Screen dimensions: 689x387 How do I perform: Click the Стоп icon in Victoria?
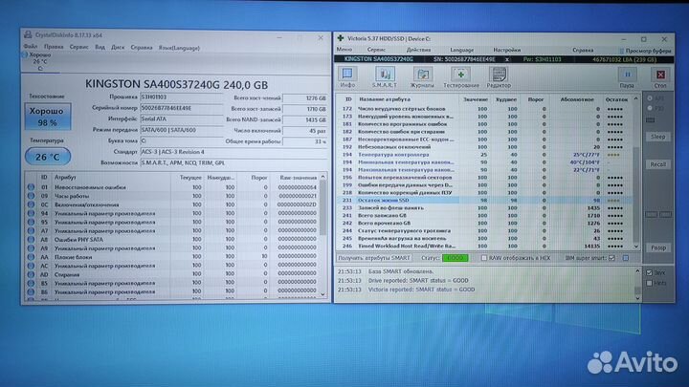point(660,77)
